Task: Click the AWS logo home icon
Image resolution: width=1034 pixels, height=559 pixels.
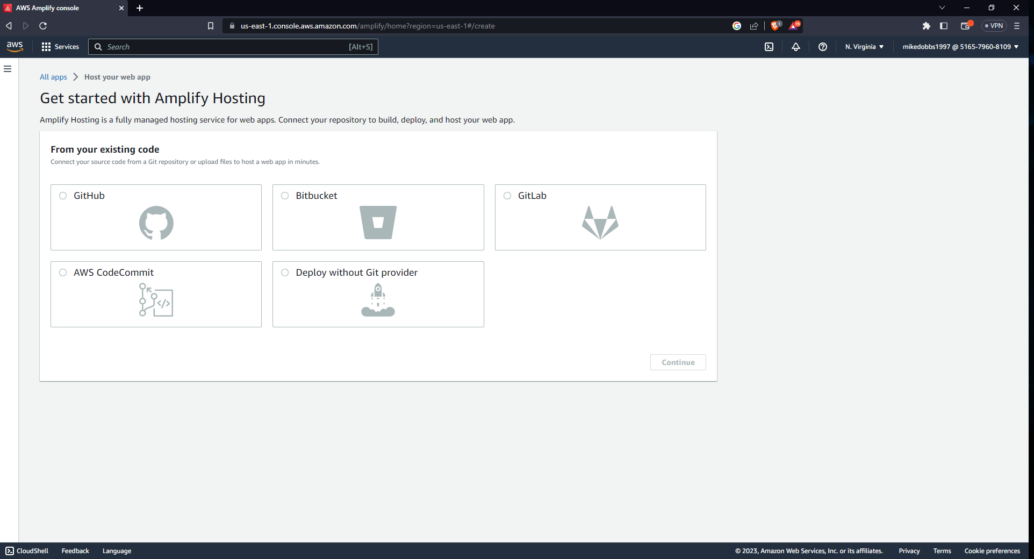Action: [15, 47]
